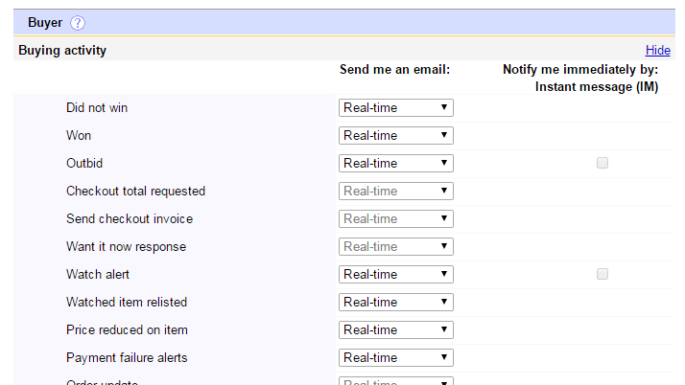Open the Order update email dropdown
685x385 pixels.
[396, 381]
